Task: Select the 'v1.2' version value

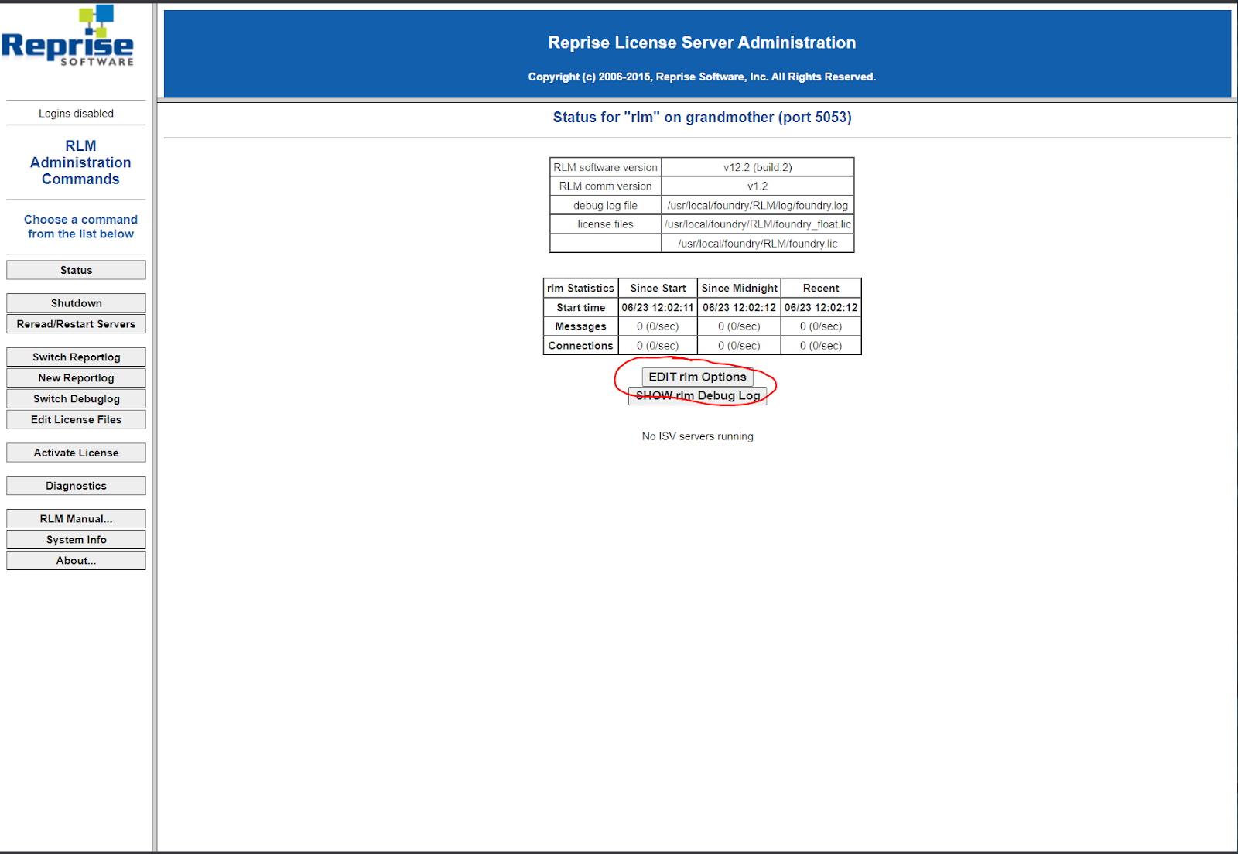Action: pos(758,186)
